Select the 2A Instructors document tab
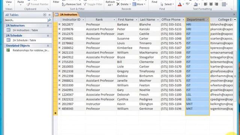Screen dimensions: 240x135 (x=66, y=15)
